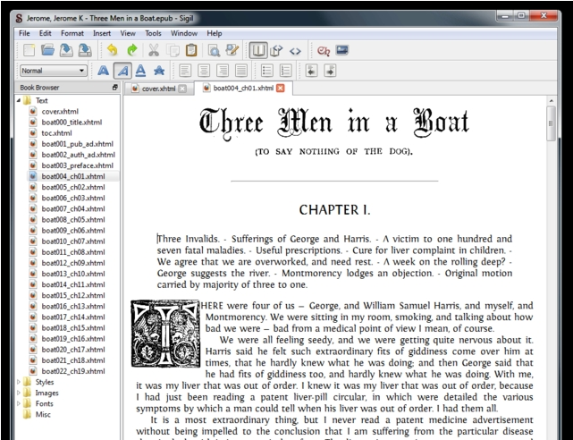Click the scrollbar up arrow
This screenshot has width=573, height=440.
coord(551,100)
